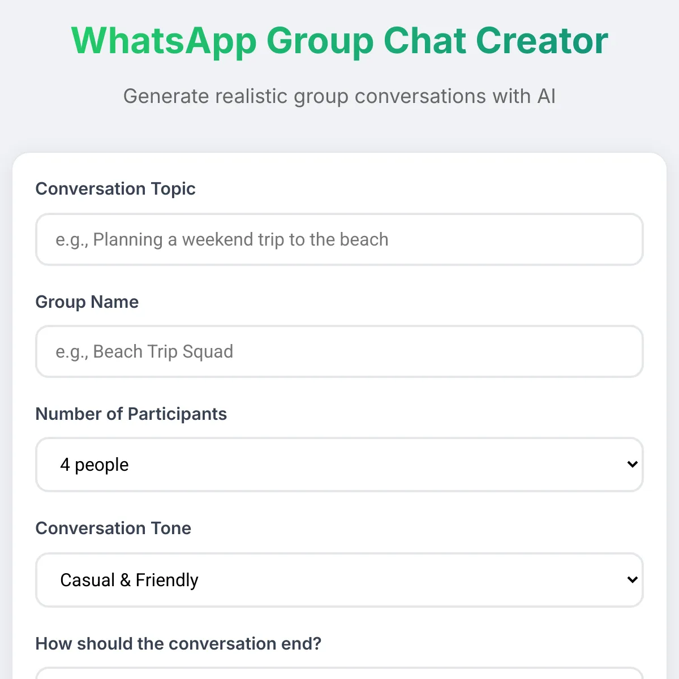Focus the Group Name text box

(x=339, y=351)
